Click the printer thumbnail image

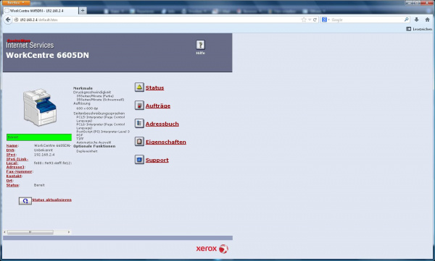(40, 107)
